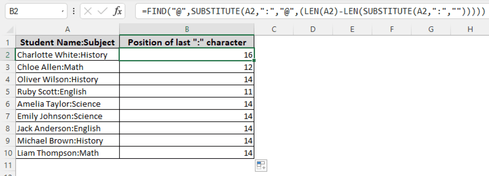Select column H header

tap(470, 30)
